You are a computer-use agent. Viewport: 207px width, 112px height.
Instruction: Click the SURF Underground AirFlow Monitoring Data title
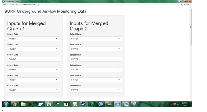pos(45,11)
